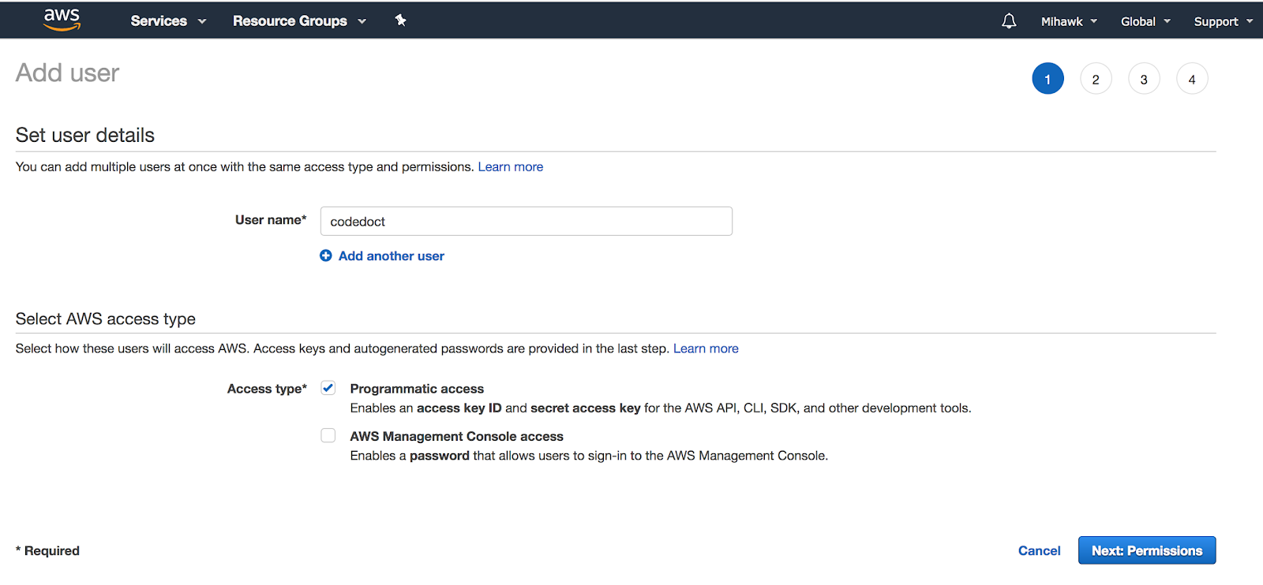1263x585 pixels.
Task: Click the Cancel link
Action: point(1039,550)
